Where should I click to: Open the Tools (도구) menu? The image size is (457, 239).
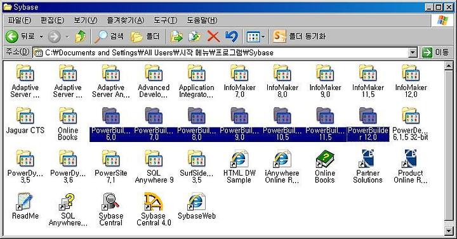tap(165, 20)
